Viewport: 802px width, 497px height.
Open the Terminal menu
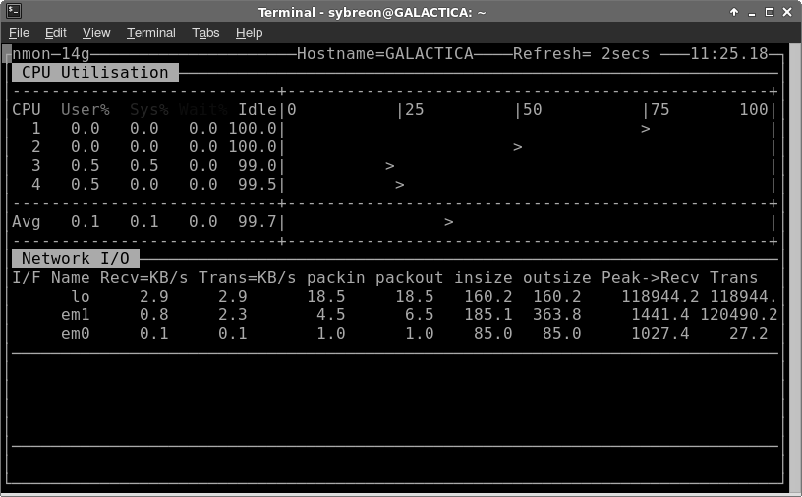[150, 32]
